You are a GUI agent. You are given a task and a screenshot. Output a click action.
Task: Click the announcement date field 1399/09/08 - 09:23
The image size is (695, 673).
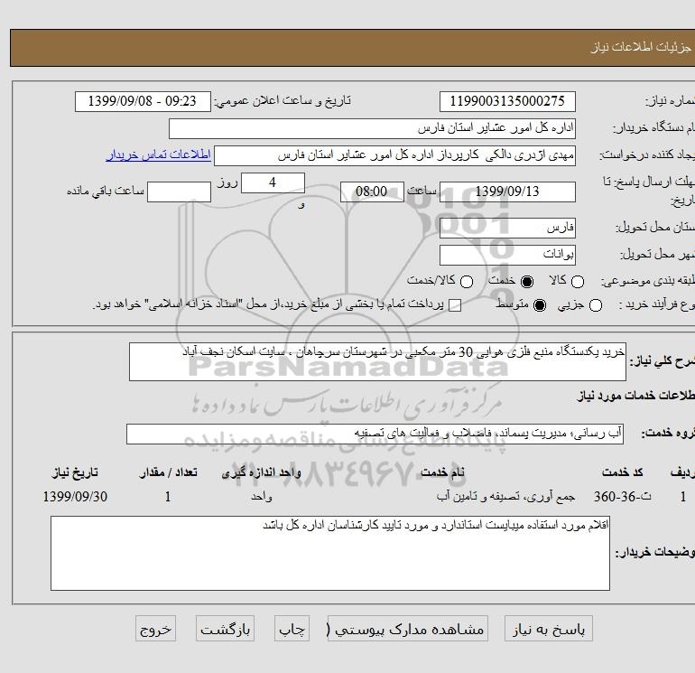143,101
